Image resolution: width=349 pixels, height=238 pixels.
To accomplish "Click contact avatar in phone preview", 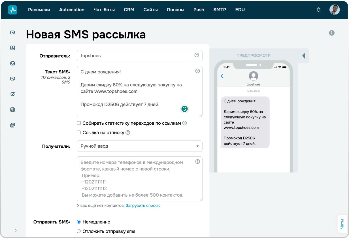I will 253,76.
